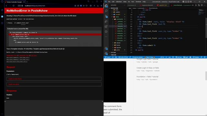
Task: Open the Selection menu in VS Code
Action: tap(119, 2)
